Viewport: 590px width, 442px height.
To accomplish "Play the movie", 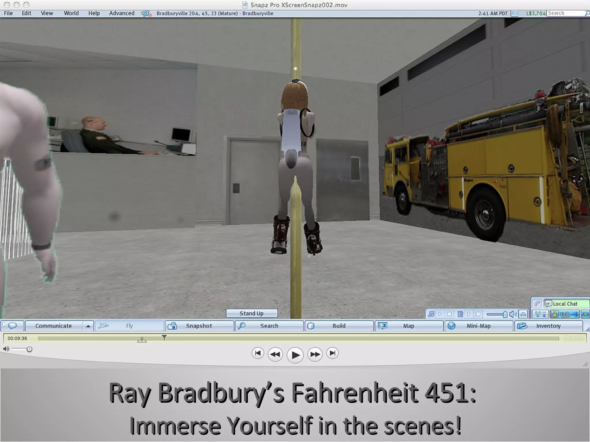I will [x=295, y=355].
